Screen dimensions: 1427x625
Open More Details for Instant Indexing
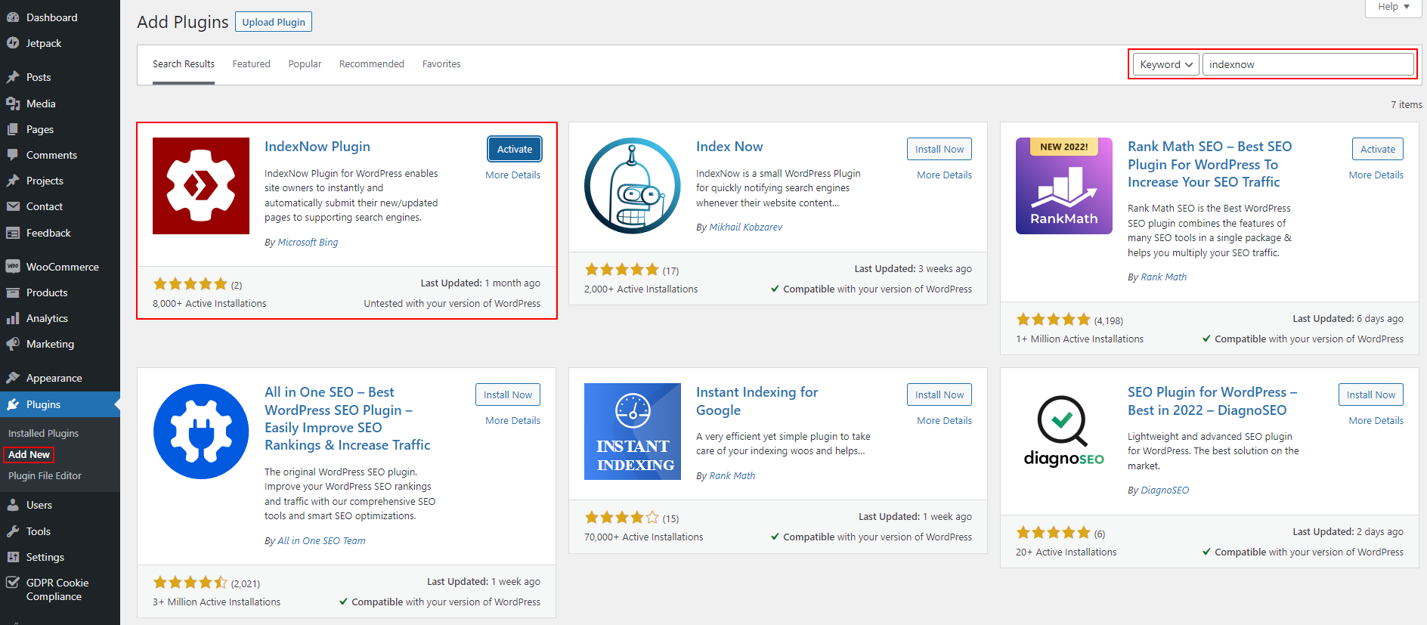click(945, 420)
